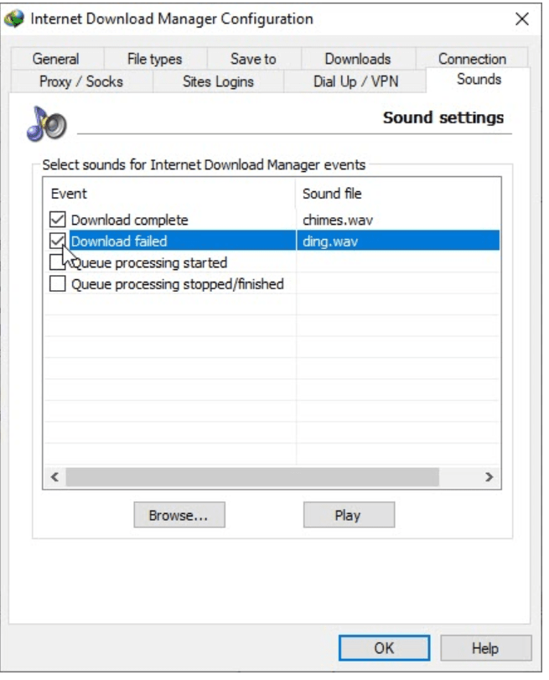
Task: Open the Sites Logins tab
Action: coord(218,81)
